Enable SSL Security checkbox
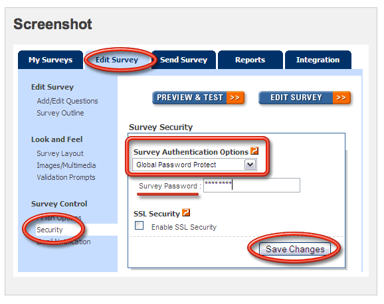Screen dimensions: 384x304 tap(139, 226)
